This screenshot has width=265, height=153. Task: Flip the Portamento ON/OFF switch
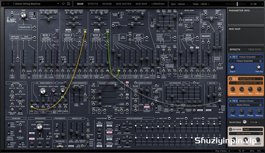[57, 127]
